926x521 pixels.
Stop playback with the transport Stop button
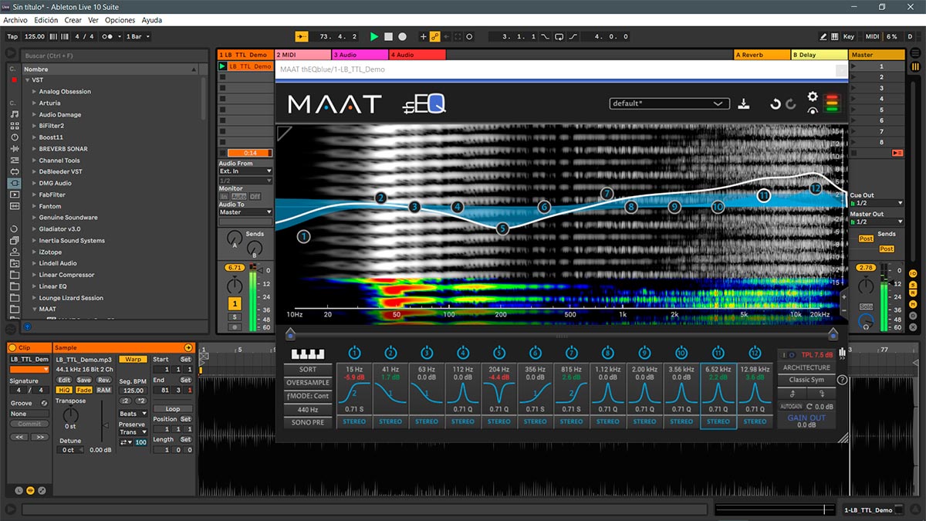(x=388, y=36)
